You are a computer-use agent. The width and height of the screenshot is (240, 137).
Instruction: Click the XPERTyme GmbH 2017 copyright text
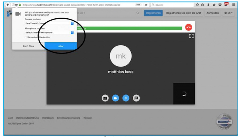[21, 124]
